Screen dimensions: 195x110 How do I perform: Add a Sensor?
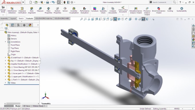[65, 9]
